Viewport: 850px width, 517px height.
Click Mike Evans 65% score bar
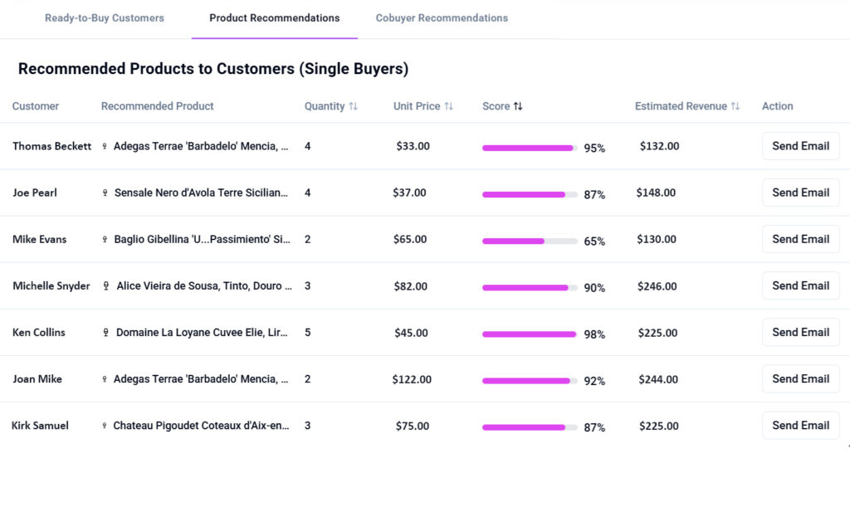point(530,241)
